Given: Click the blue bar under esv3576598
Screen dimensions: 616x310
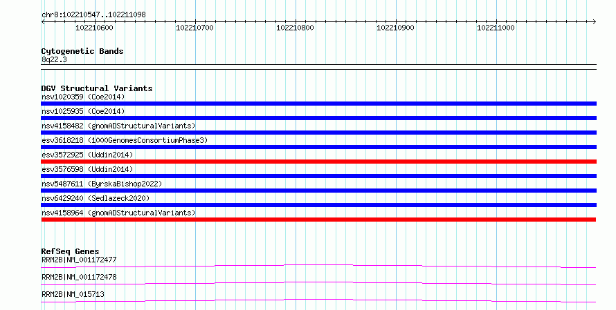Looking at the screenshot, I should click(318, 176).
